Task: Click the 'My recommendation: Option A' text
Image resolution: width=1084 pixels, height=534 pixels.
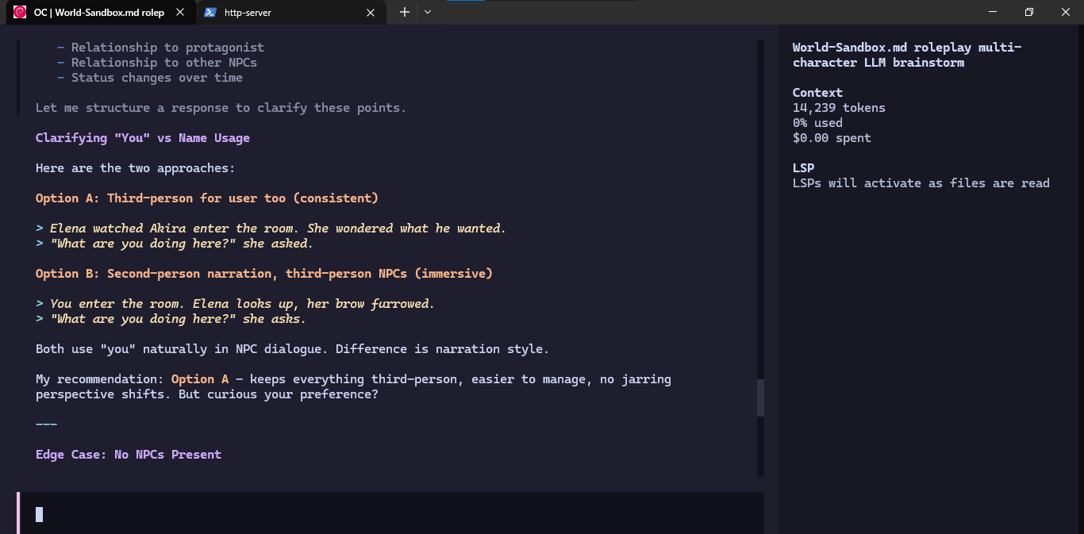Action: pyautogui.click(x=132, y=379)
